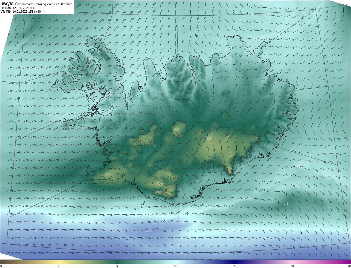Click the faint 9.2 value label above the 6.1

(x=279, y=188)
